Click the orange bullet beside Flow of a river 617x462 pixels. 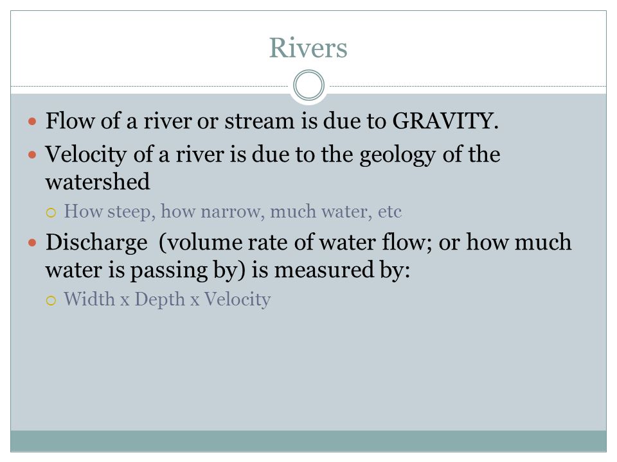point(32,122)
